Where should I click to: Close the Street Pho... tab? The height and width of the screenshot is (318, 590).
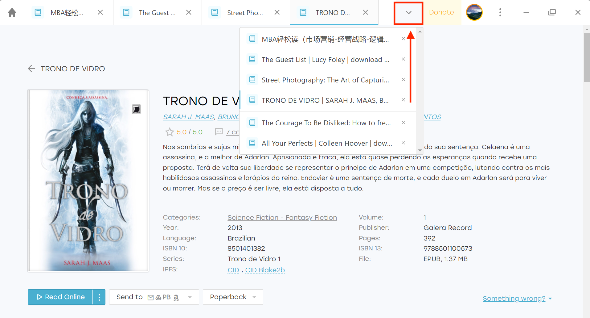click(x=277, y=12)
